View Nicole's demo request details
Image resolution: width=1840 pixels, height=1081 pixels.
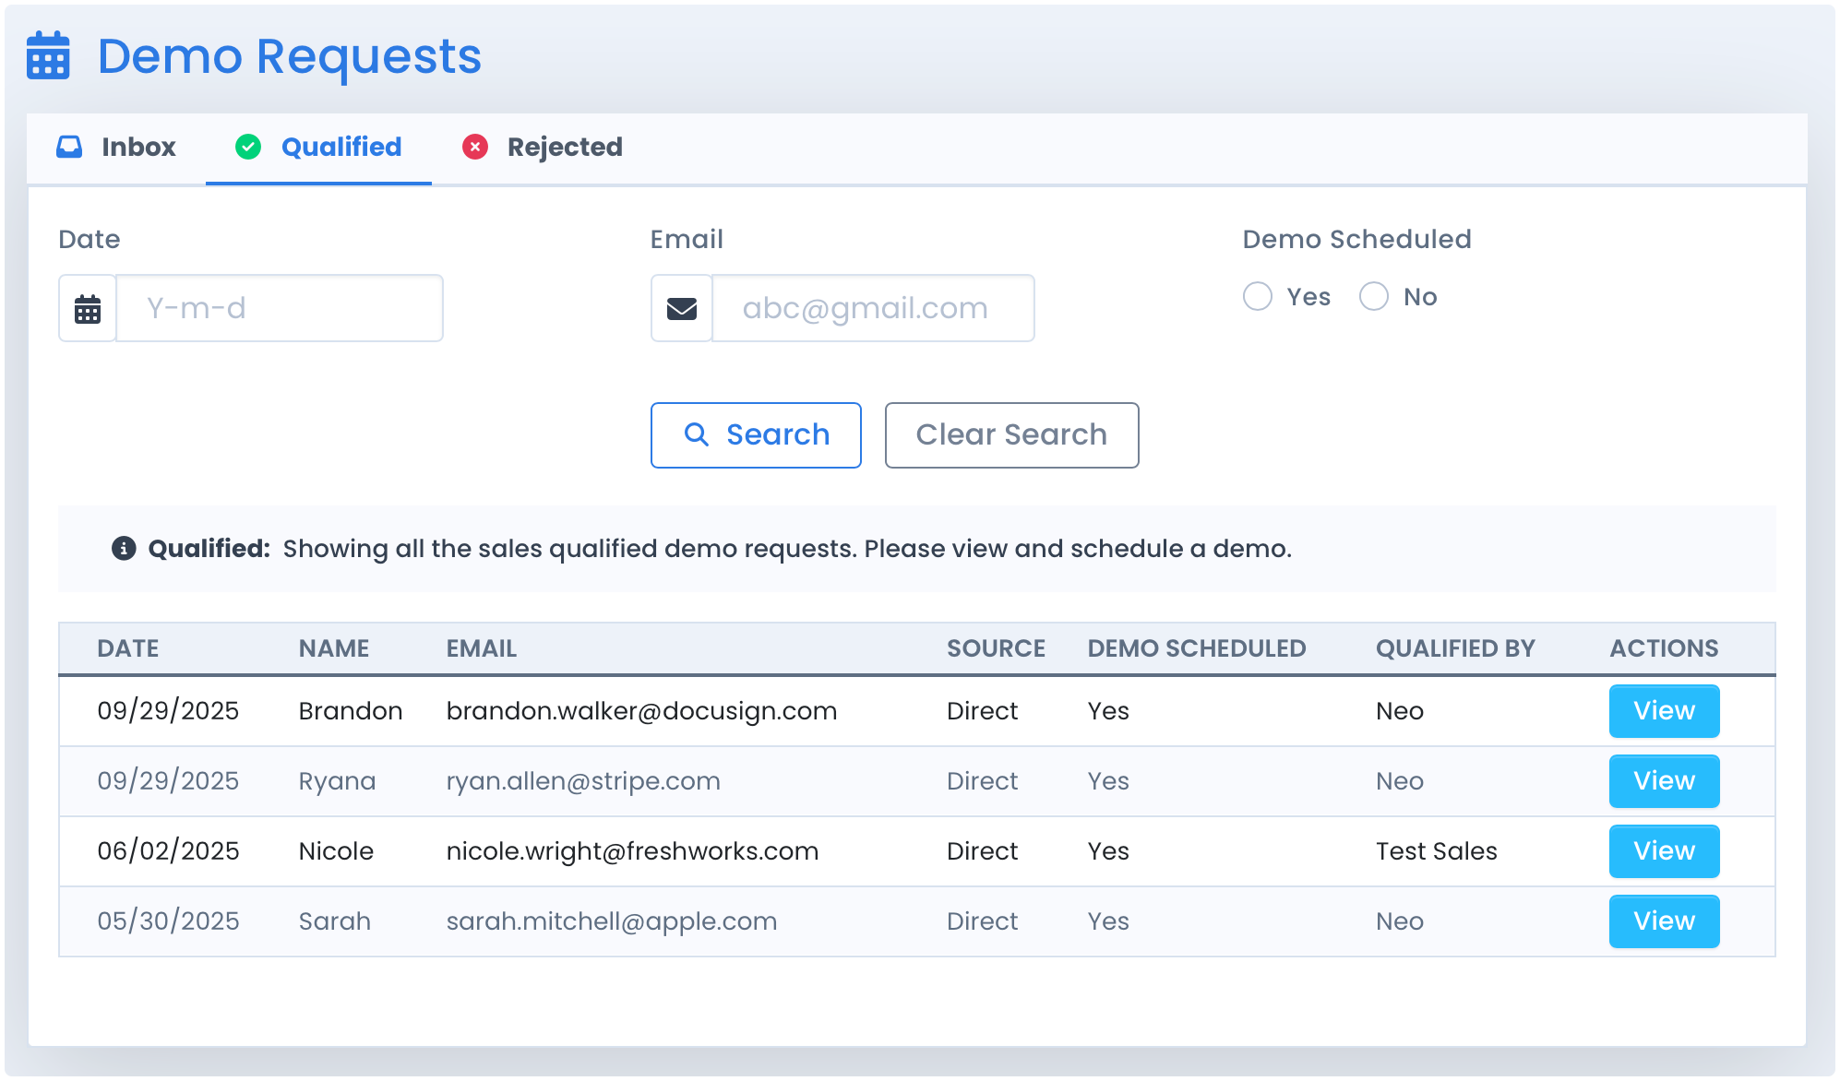[x=1663, y=851]
